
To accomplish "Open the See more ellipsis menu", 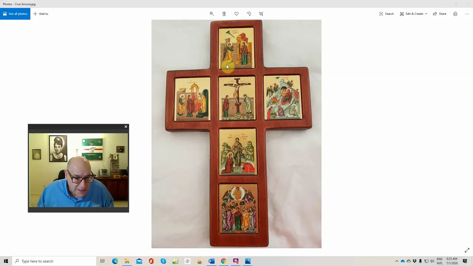I will [467, 14].
